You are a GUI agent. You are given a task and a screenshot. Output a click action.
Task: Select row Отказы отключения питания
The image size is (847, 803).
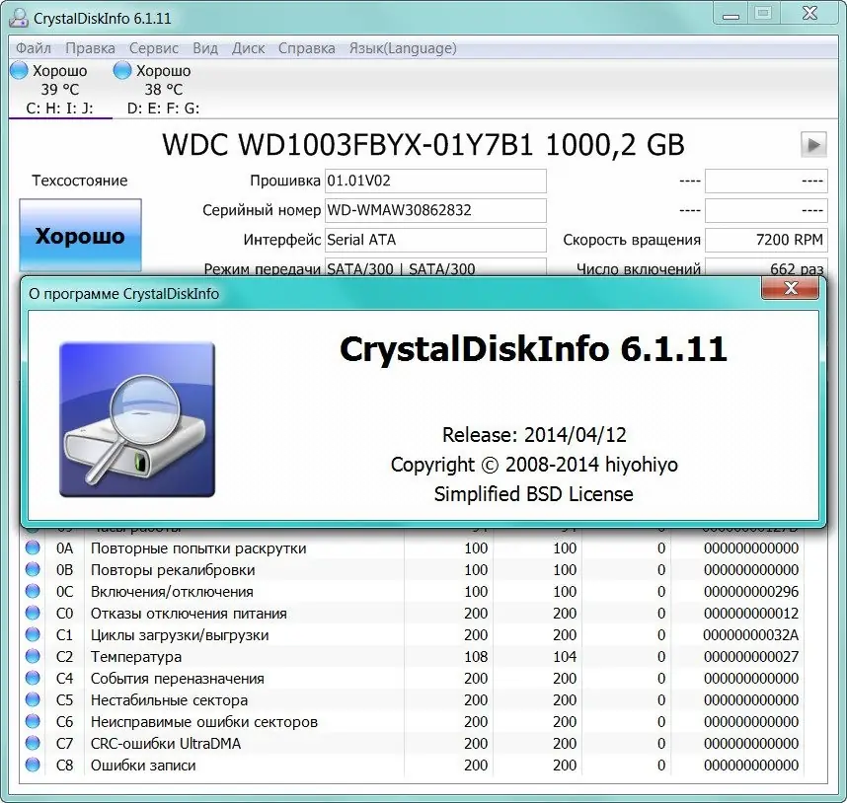point(413,614)
